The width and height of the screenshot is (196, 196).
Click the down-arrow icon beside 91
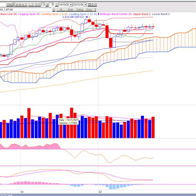(47, 5)
